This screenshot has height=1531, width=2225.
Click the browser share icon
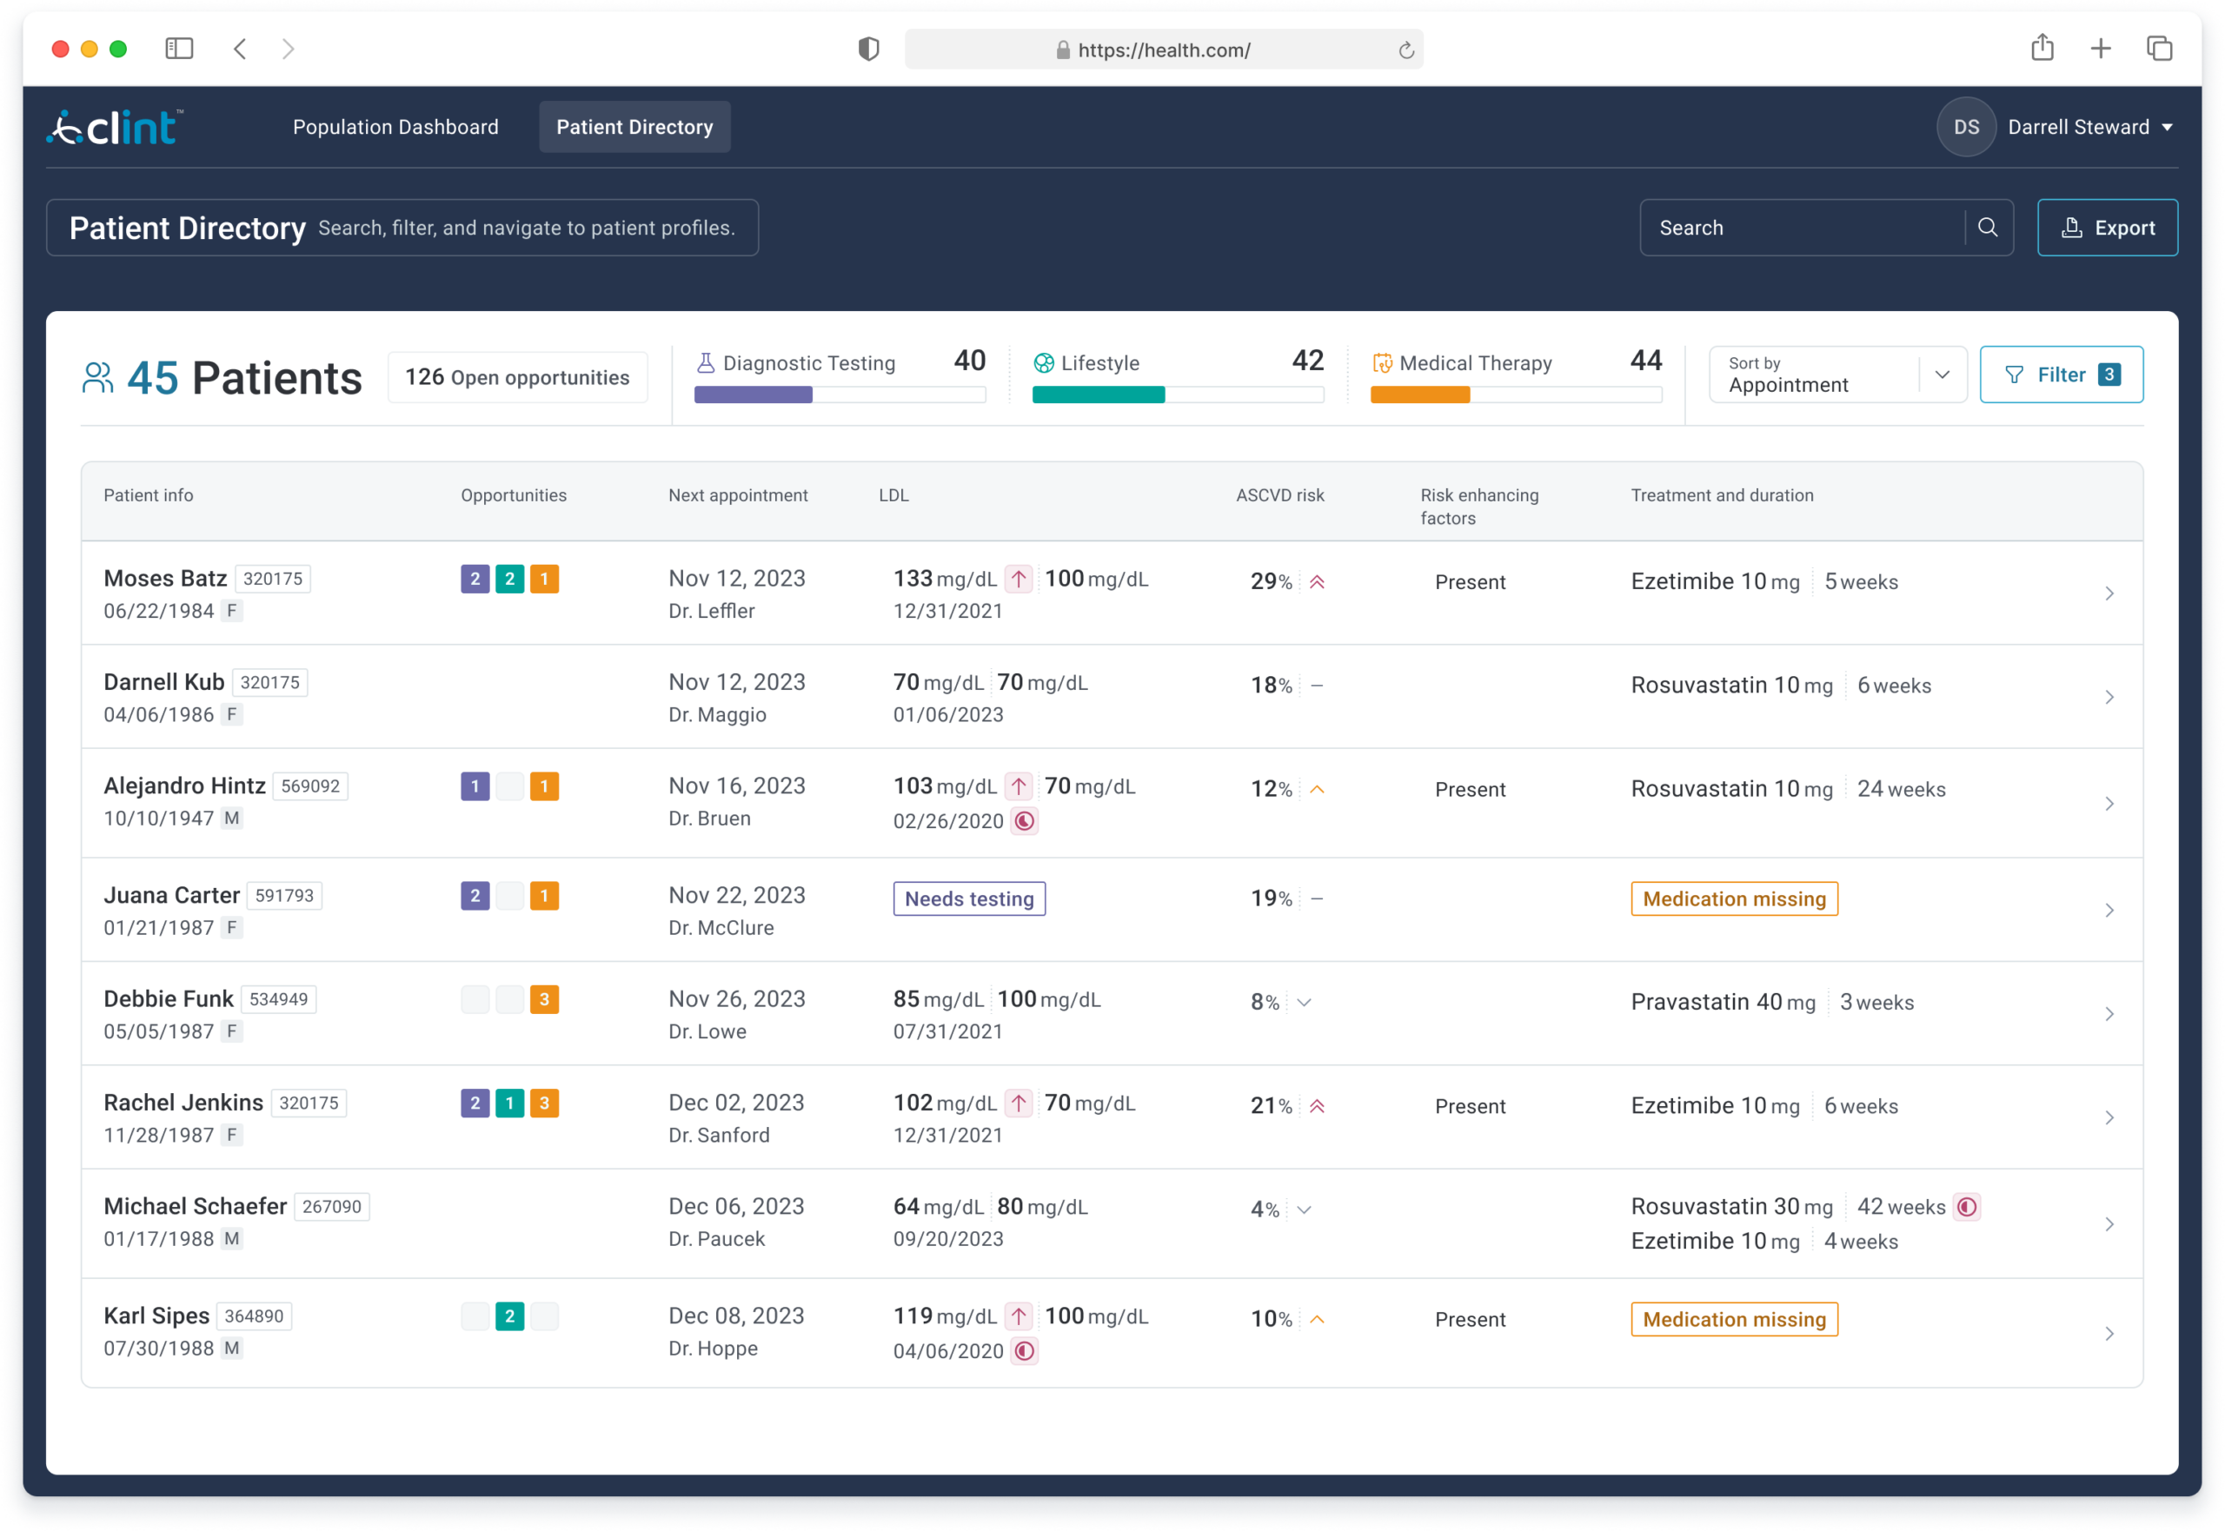[2042, 48]
